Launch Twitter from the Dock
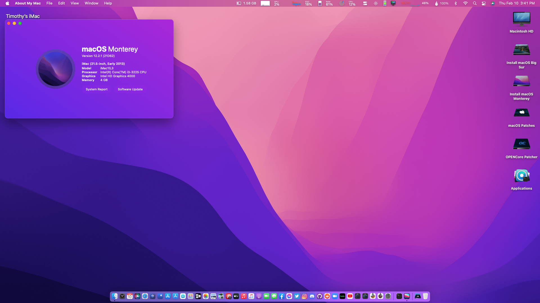 click(297, 296)
